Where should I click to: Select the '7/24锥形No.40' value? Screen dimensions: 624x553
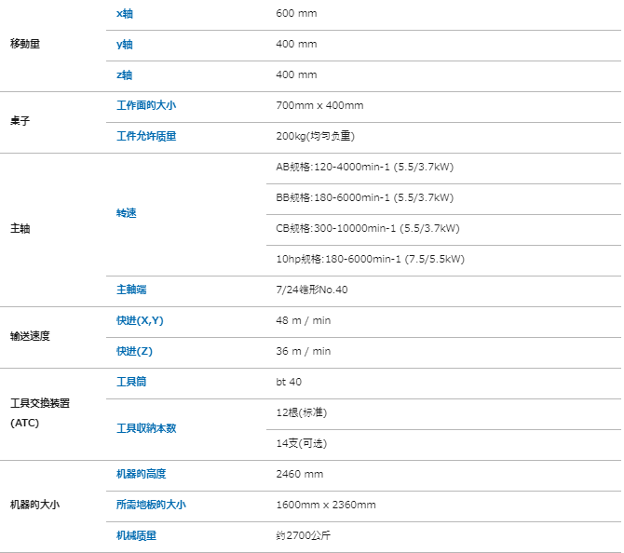coord(312,290)
